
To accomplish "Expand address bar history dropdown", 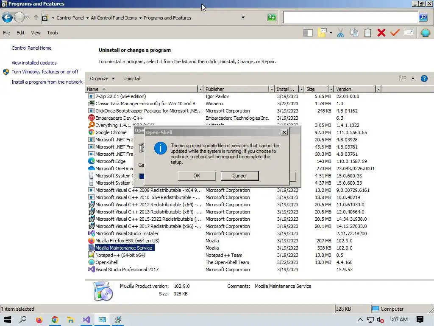I will 243,17.
